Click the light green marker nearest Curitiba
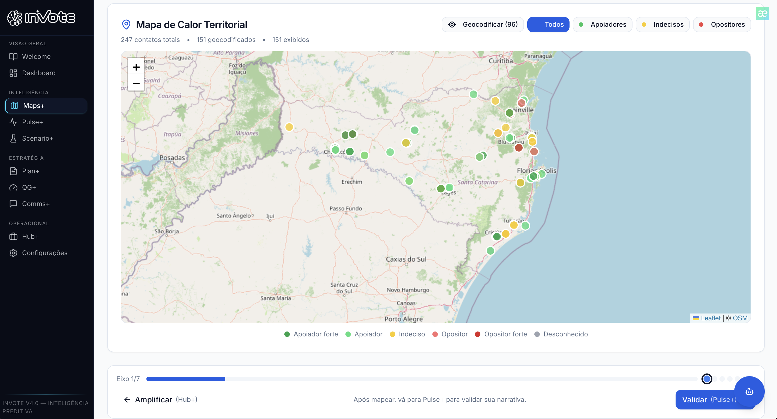The height and width of the screenshot is (419, 777). click(x=473, y=94)
